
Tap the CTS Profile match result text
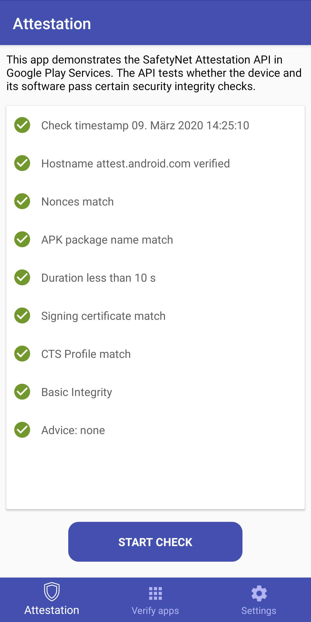click(x=86, y=354)
